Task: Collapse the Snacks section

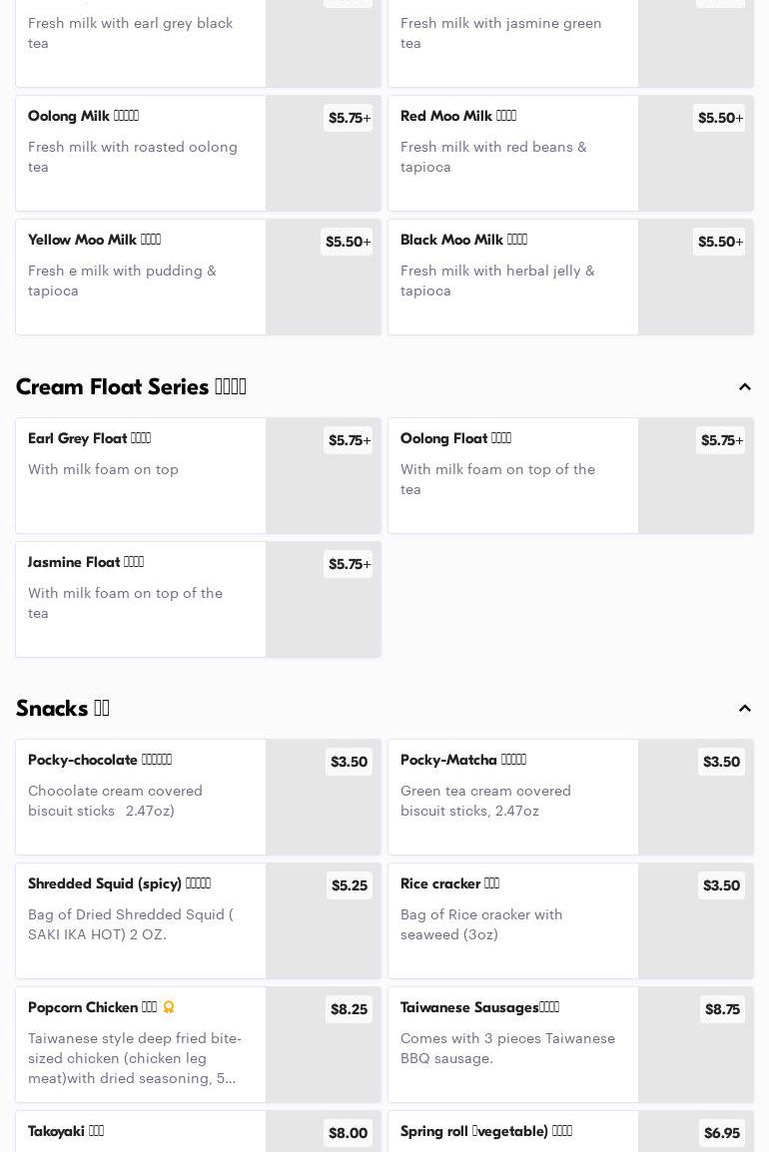Action: click(x=745, y=709)
